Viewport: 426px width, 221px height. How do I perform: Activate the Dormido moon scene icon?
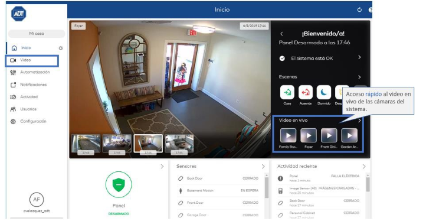click(x=324, y=92)
